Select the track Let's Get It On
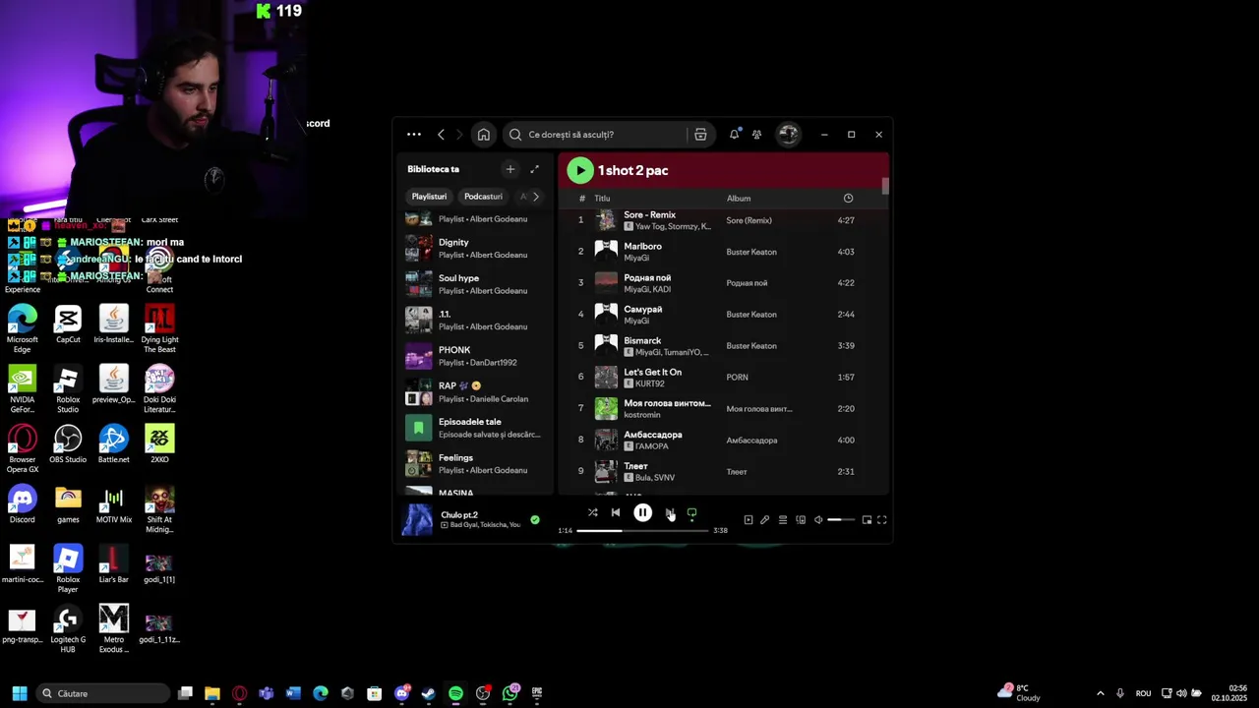1259x708 pixels. [652, 372]
